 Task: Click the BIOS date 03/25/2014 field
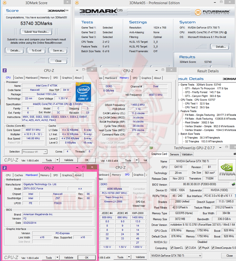pos(57,223)
